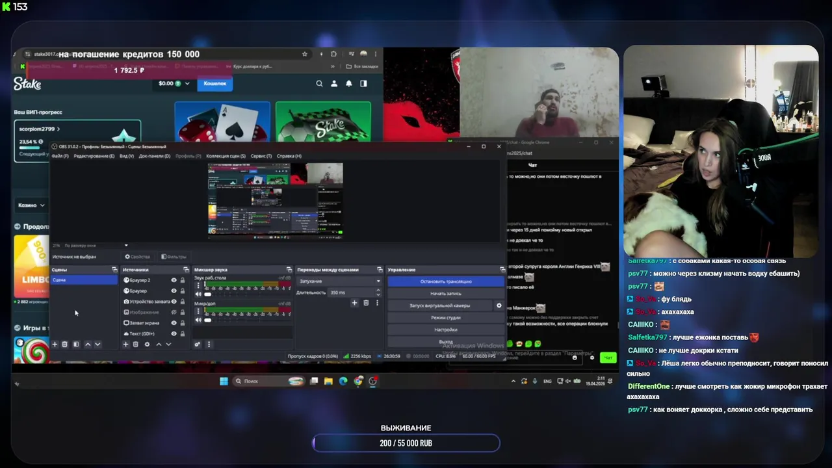Toggle Stake sidebar panel icon
Screen dimensions: 832x468
click(x=363, y=84)
